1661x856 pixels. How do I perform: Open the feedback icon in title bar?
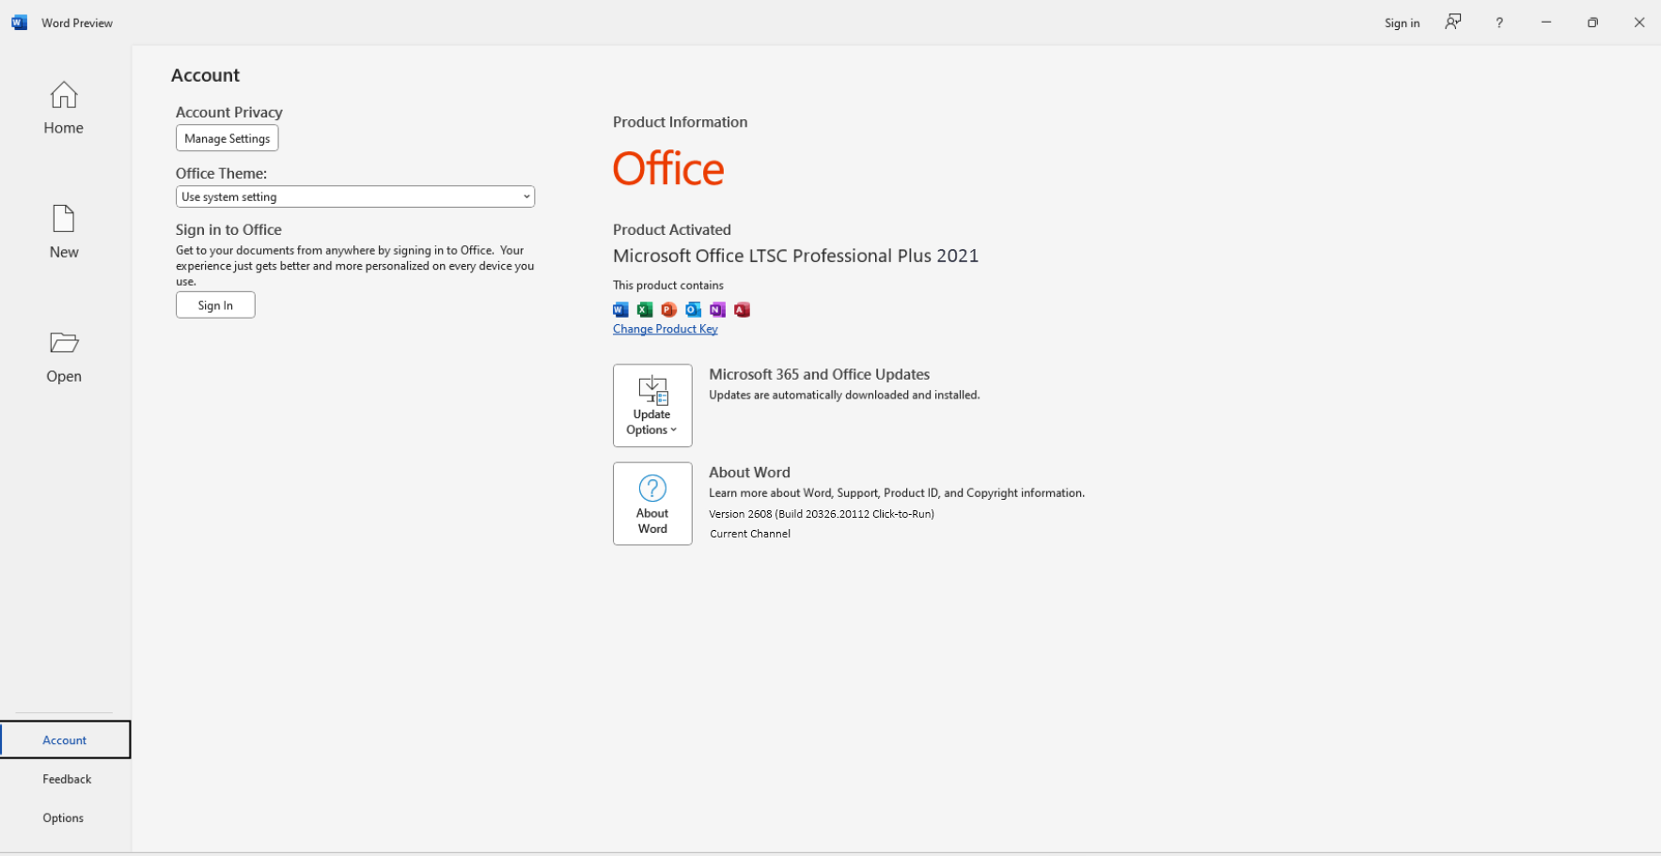click(x=1453, y=23)
